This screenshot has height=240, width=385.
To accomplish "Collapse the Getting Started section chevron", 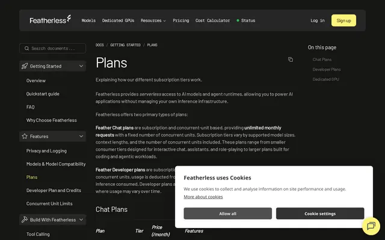I will [x=81, y=66].
